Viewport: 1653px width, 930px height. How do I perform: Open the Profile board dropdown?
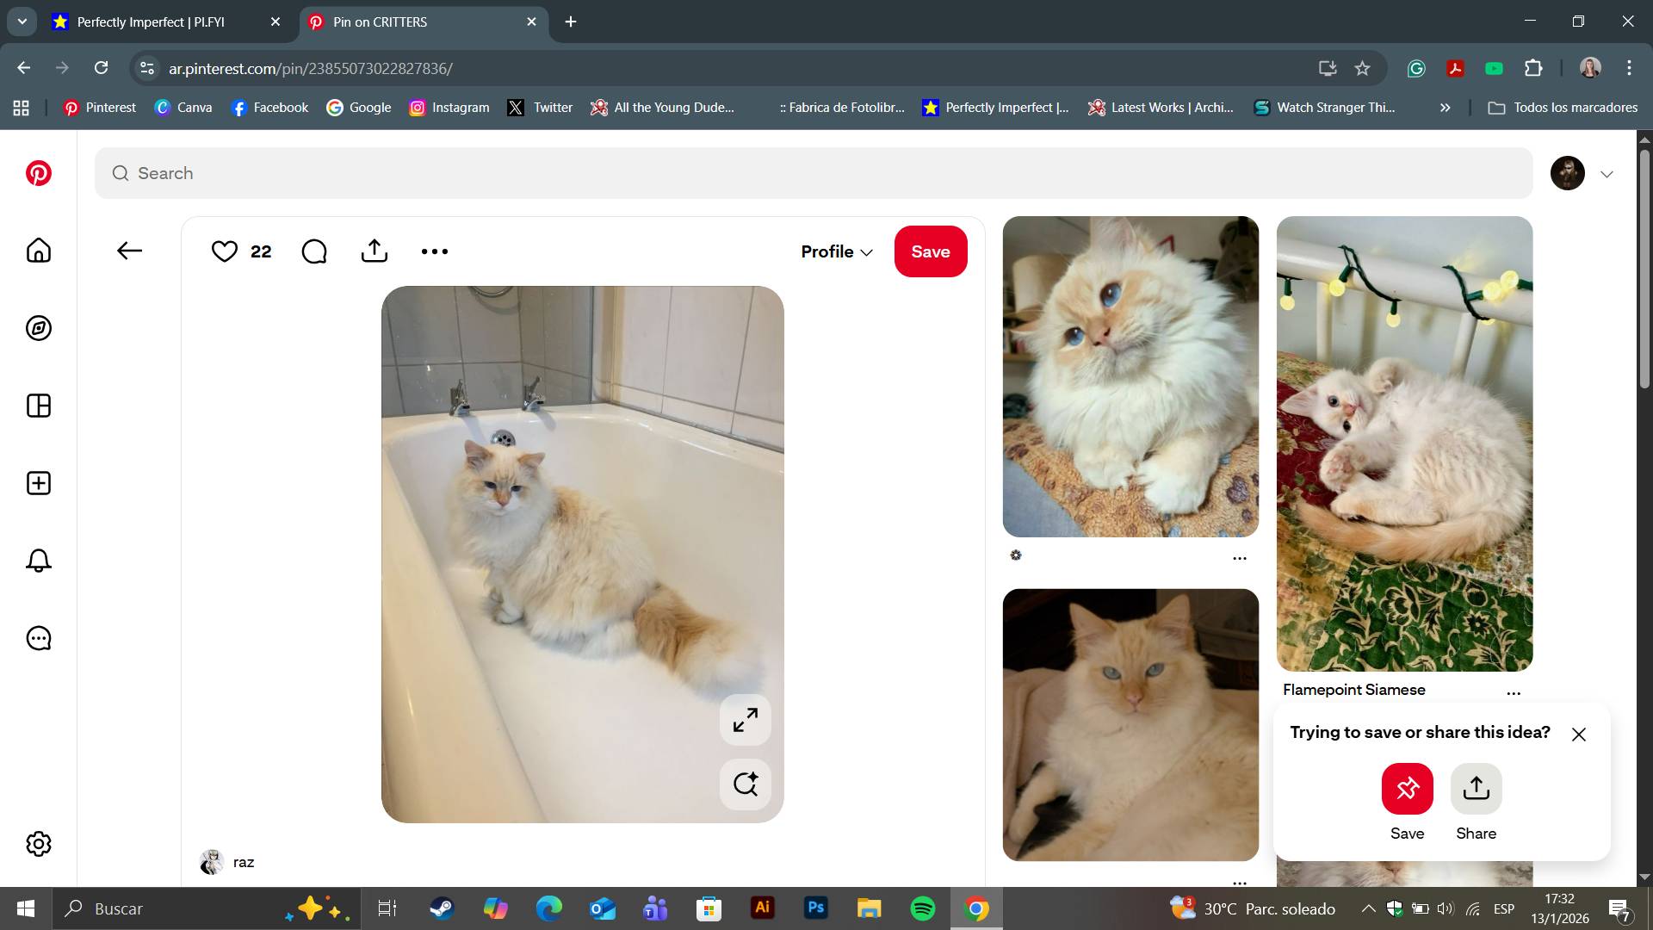tap(837, 251)
